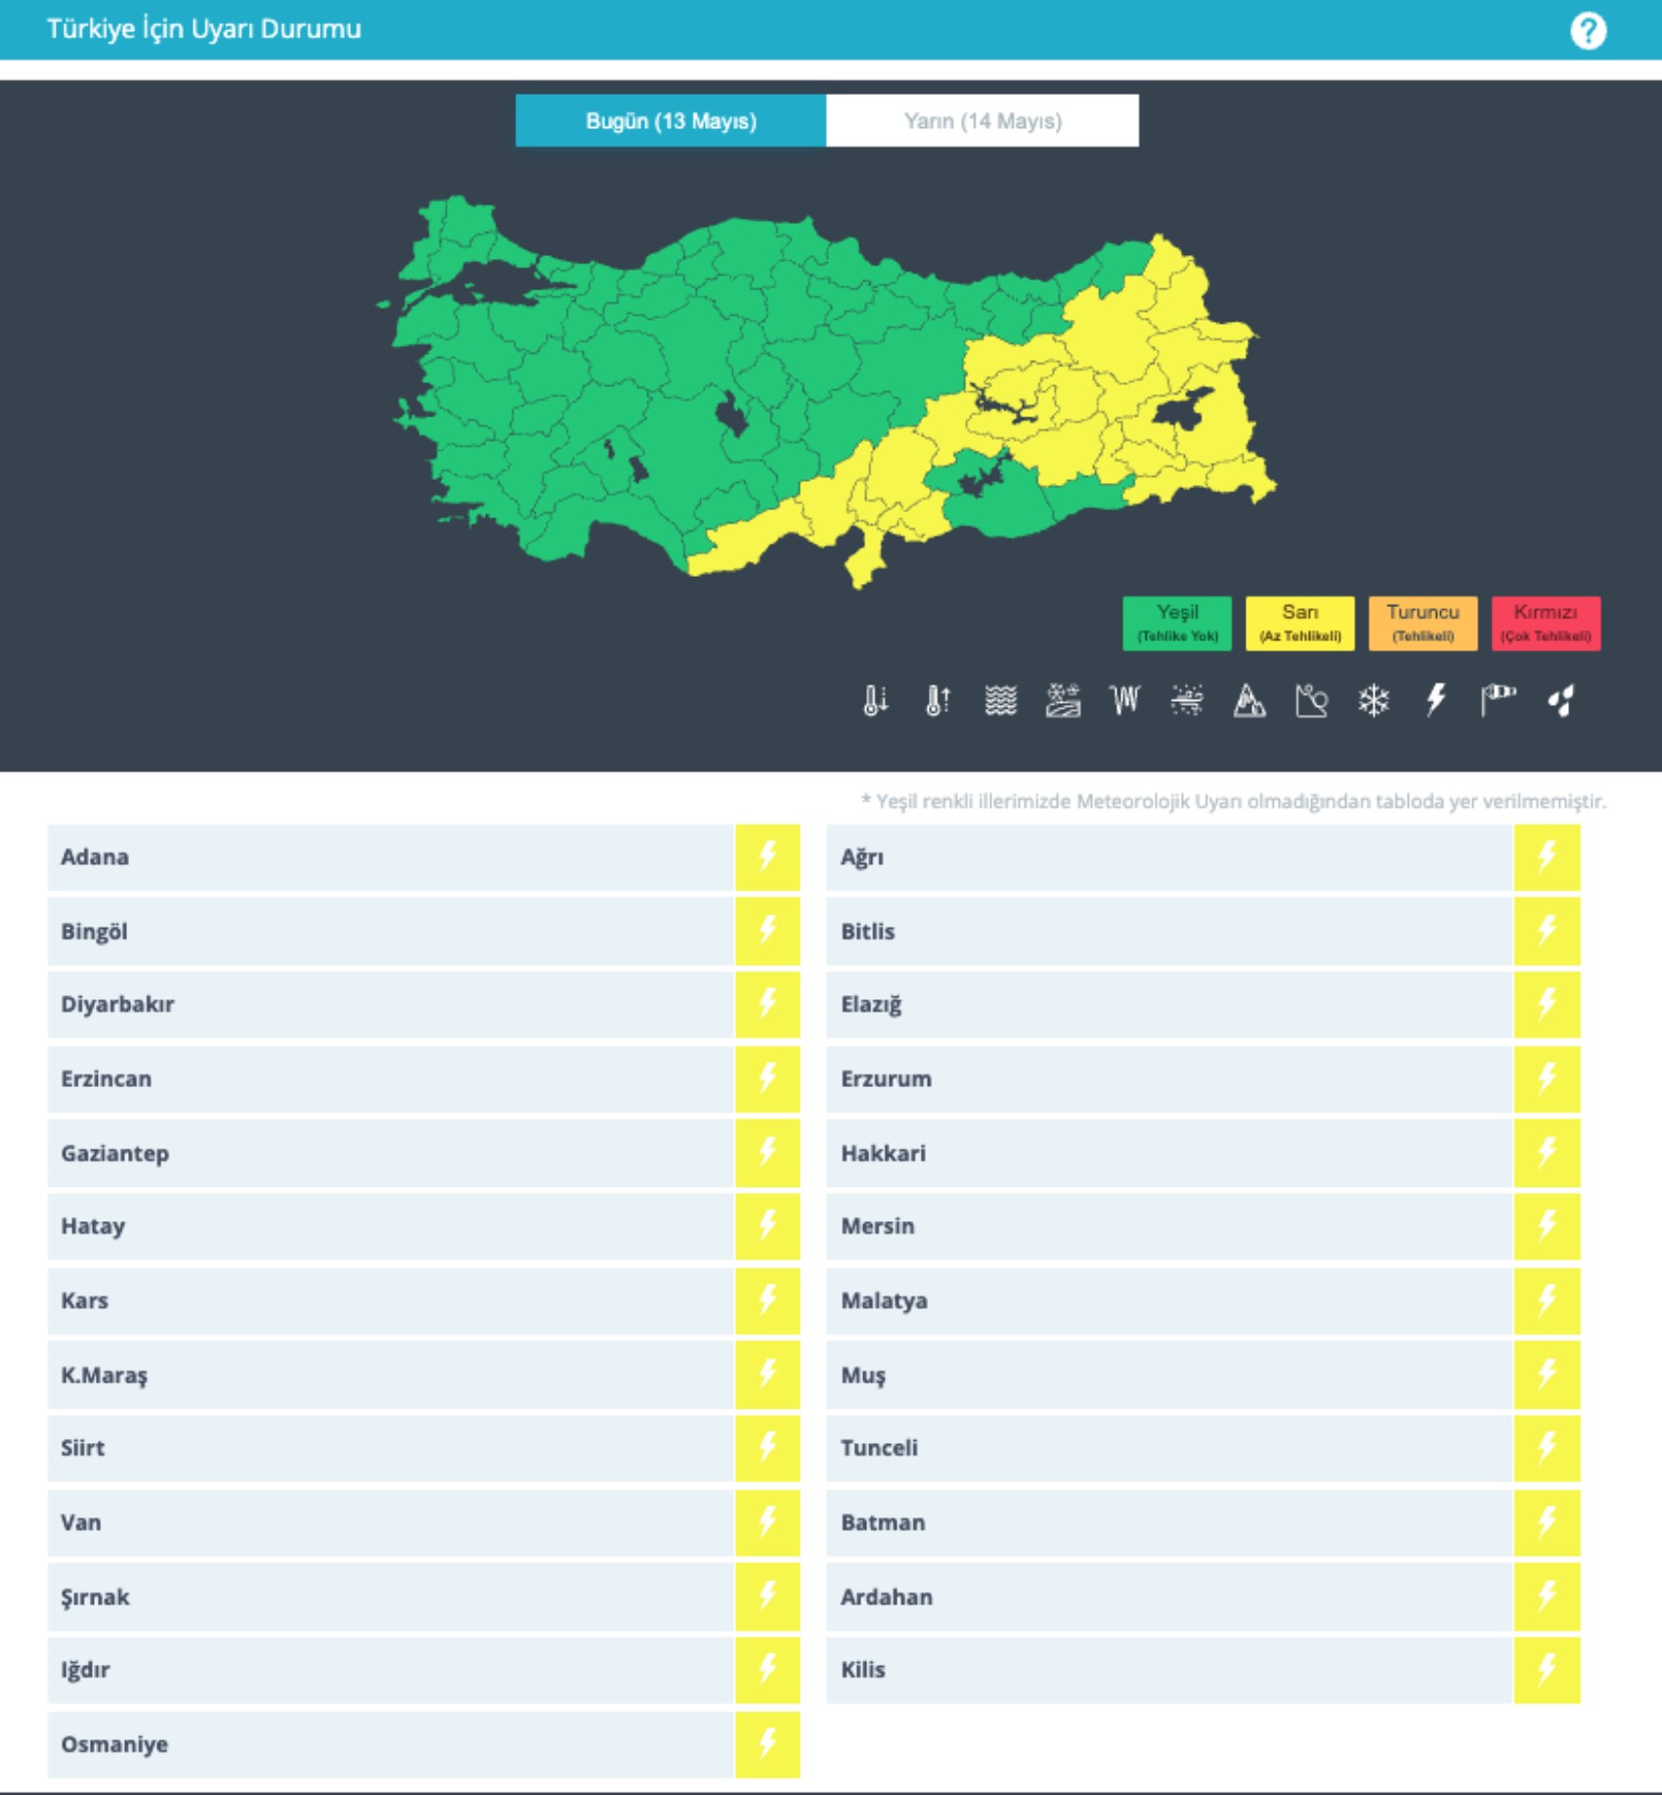The width and height of the screenshot is (1662, 1795).
Task: Click the note about Yeşil renkli illerimizde
Action: [x=1233, y=802]
